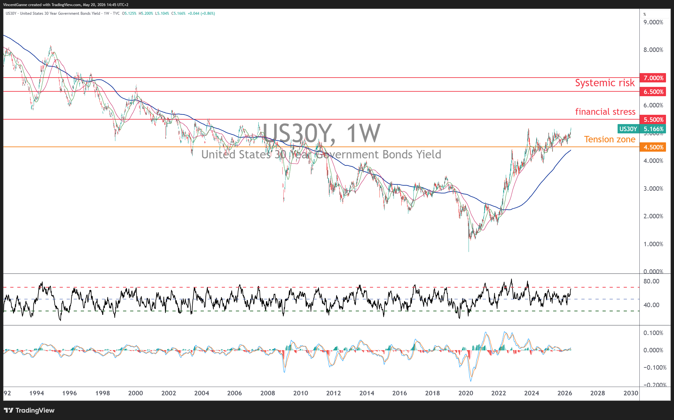Click the 2004 label on time axis
The width and height of the screenshot is (674, 420).
point(202,393)
